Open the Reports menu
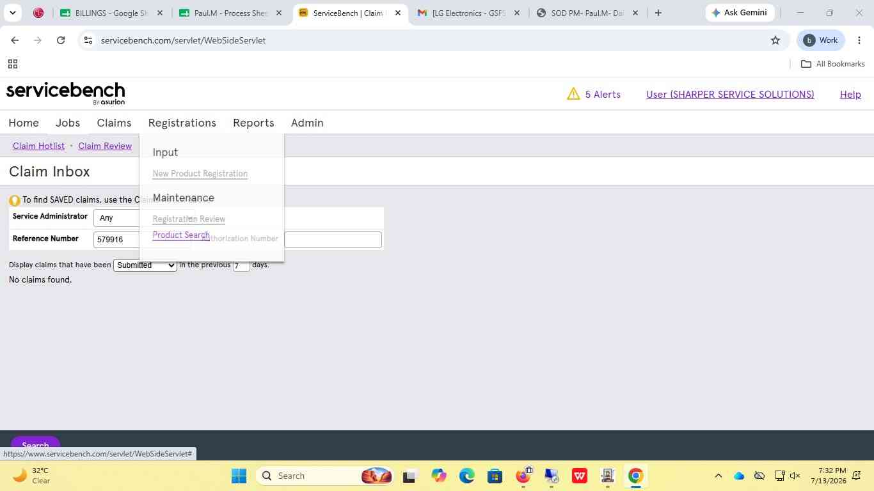Screen dimensions: 874x491 pyautogui.click(x=253, y=123)
